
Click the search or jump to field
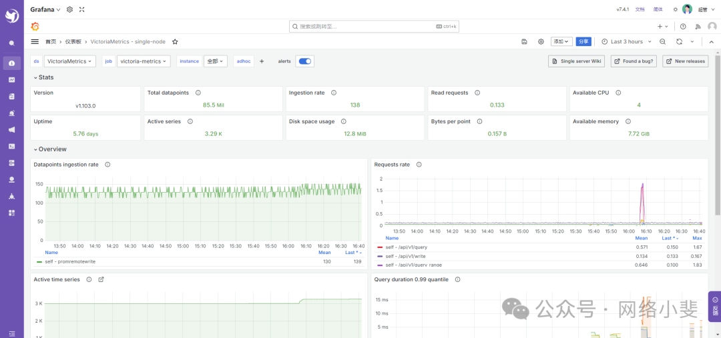pyautogui.click(x=374, y=27)
